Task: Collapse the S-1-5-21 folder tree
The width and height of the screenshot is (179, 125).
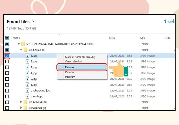Action: tap(19, 44)
